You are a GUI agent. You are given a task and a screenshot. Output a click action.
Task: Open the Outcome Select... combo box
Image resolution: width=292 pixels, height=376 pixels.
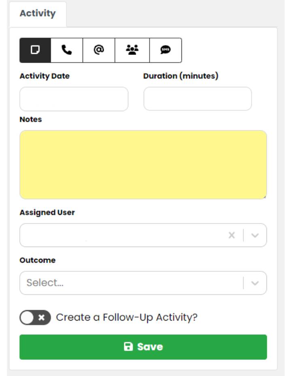(143, 283)
